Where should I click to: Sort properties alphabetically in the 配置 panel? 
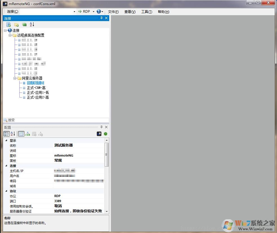(13, 134)
